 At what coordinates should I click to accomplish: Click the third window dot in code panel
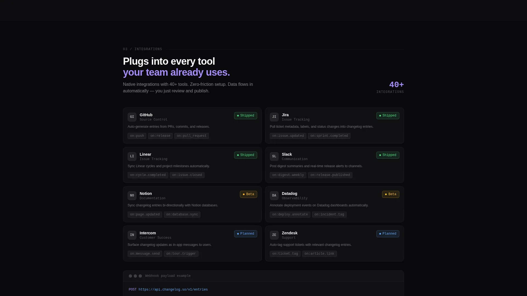(x=140, y=276)
